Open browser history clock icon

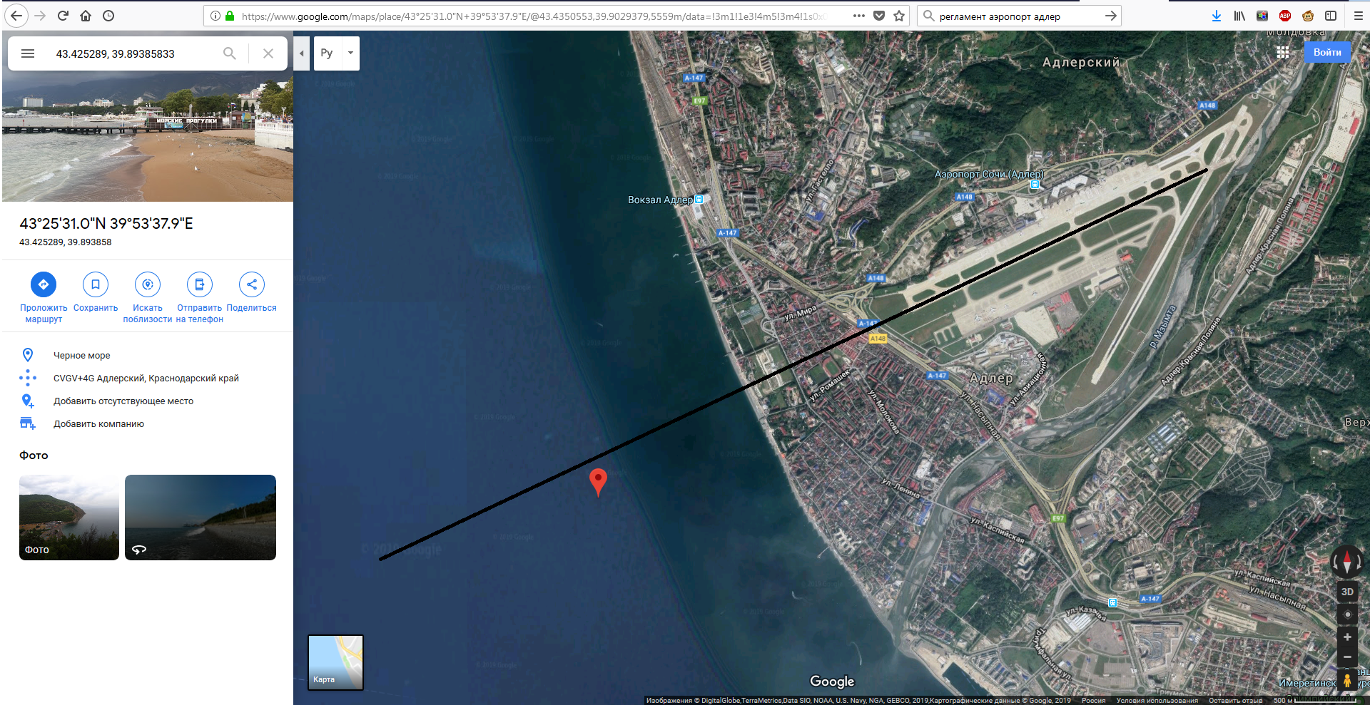pyautogui.click(x=108, y=16)
